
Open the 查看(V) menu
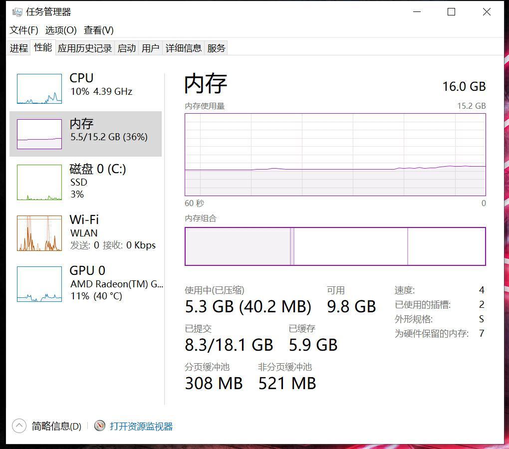tap(99, 30)
